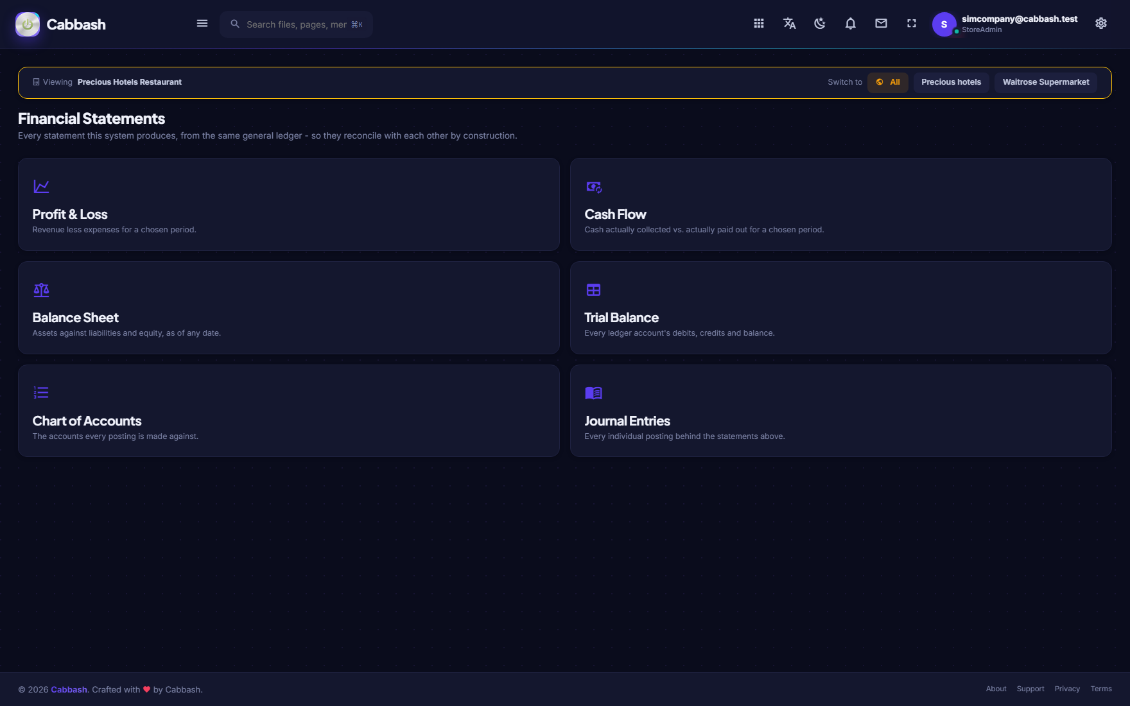Click the Chart of Accounts list icon
The height and width of the screenshot is (706, 1130).
(x=41, y=393)
